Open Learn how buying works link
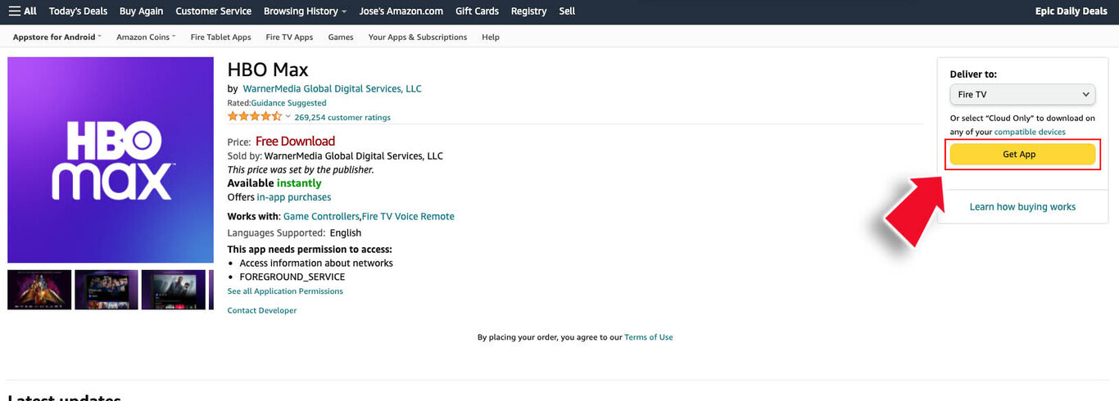The image size is (1119, 401). click(x=1022, y=207)
